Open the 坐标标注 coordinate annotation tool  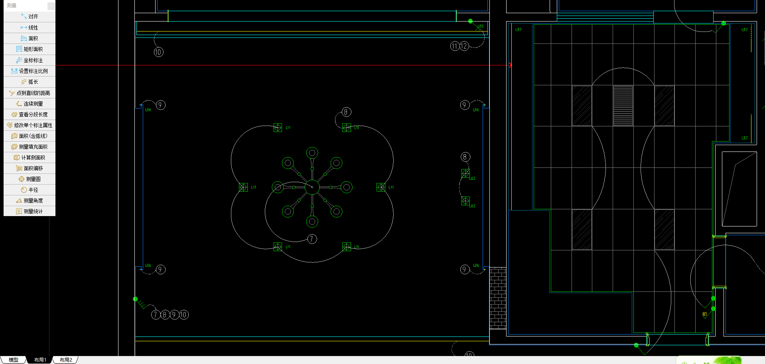pos(30,60)
